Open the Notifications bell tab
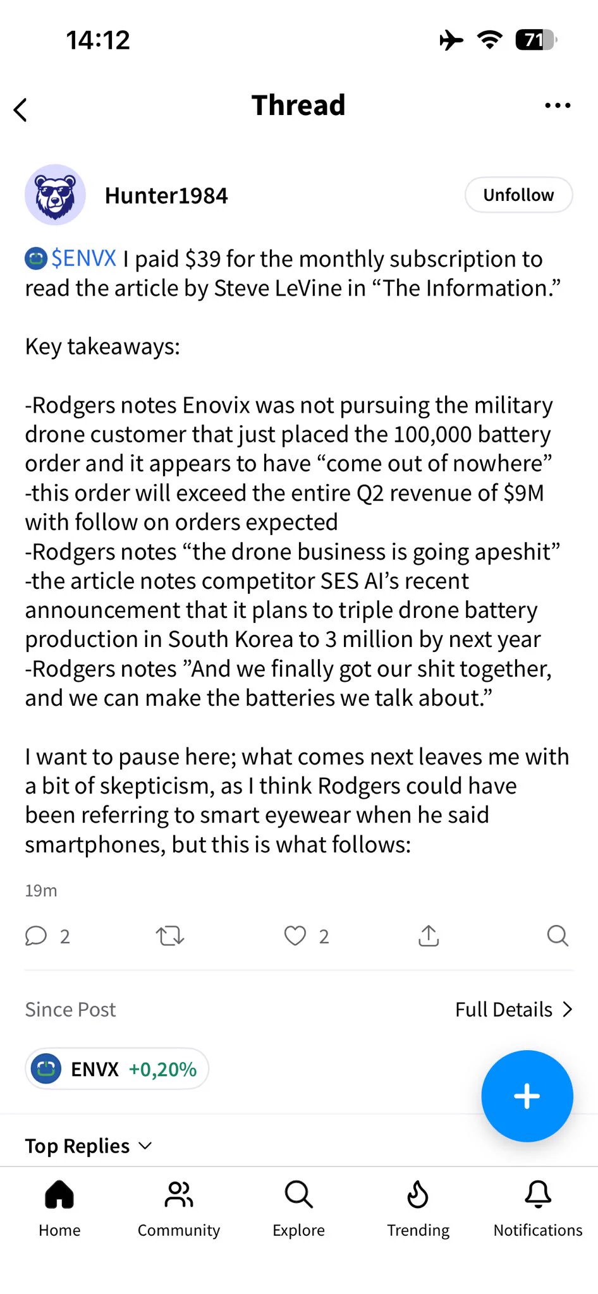 (538, 1209)
